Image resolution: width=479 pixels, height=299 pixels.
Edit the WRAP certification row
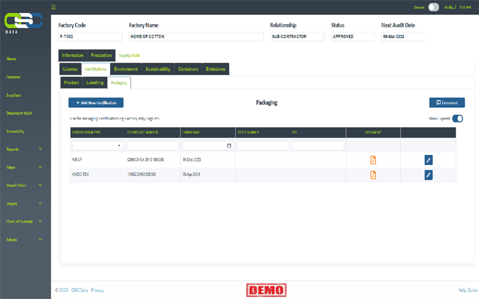point(428,160)
